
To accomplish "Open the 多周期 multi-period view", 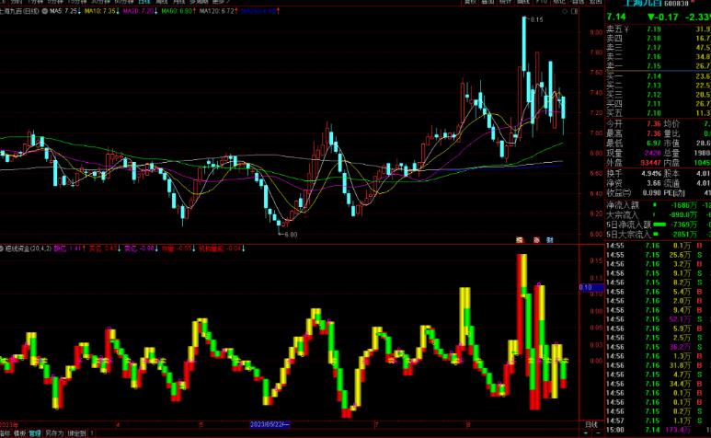I will tap(199, 2).
